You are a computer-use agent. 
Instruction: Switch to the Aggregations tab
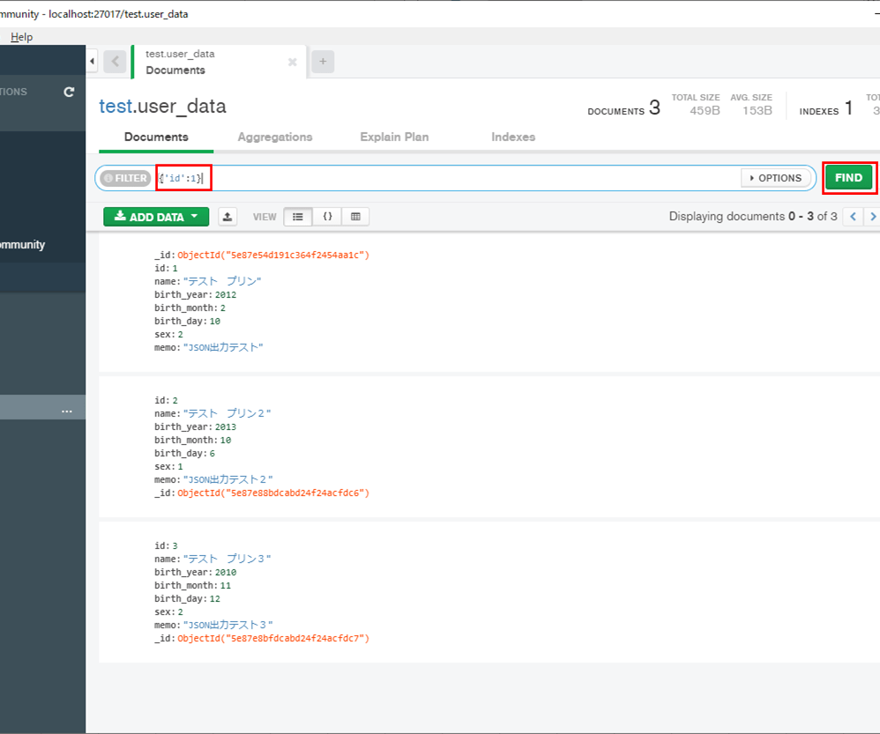275,137
